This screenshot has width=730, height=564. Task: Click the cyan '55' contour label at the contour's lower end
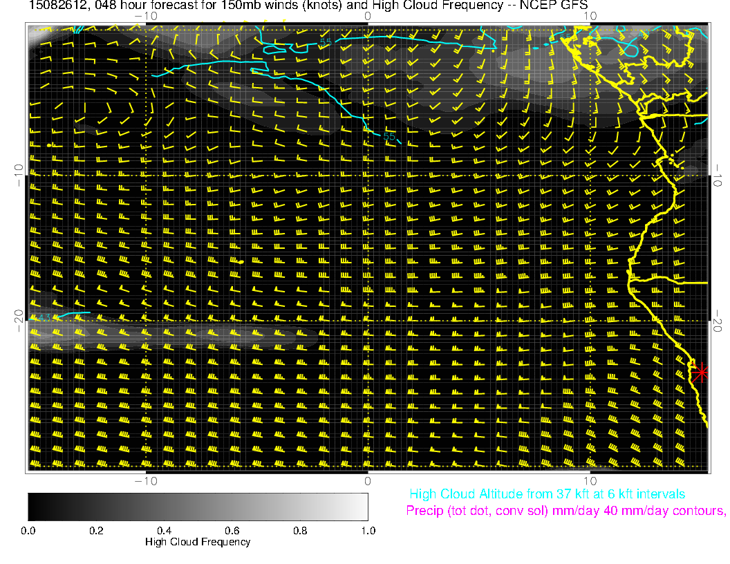coord(389,136)
